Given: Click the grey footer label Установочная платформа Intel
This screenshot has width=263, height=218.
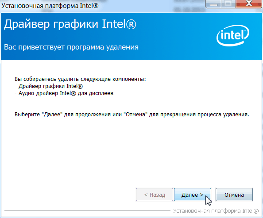Looking at the screenshot, I should point(216,211).
